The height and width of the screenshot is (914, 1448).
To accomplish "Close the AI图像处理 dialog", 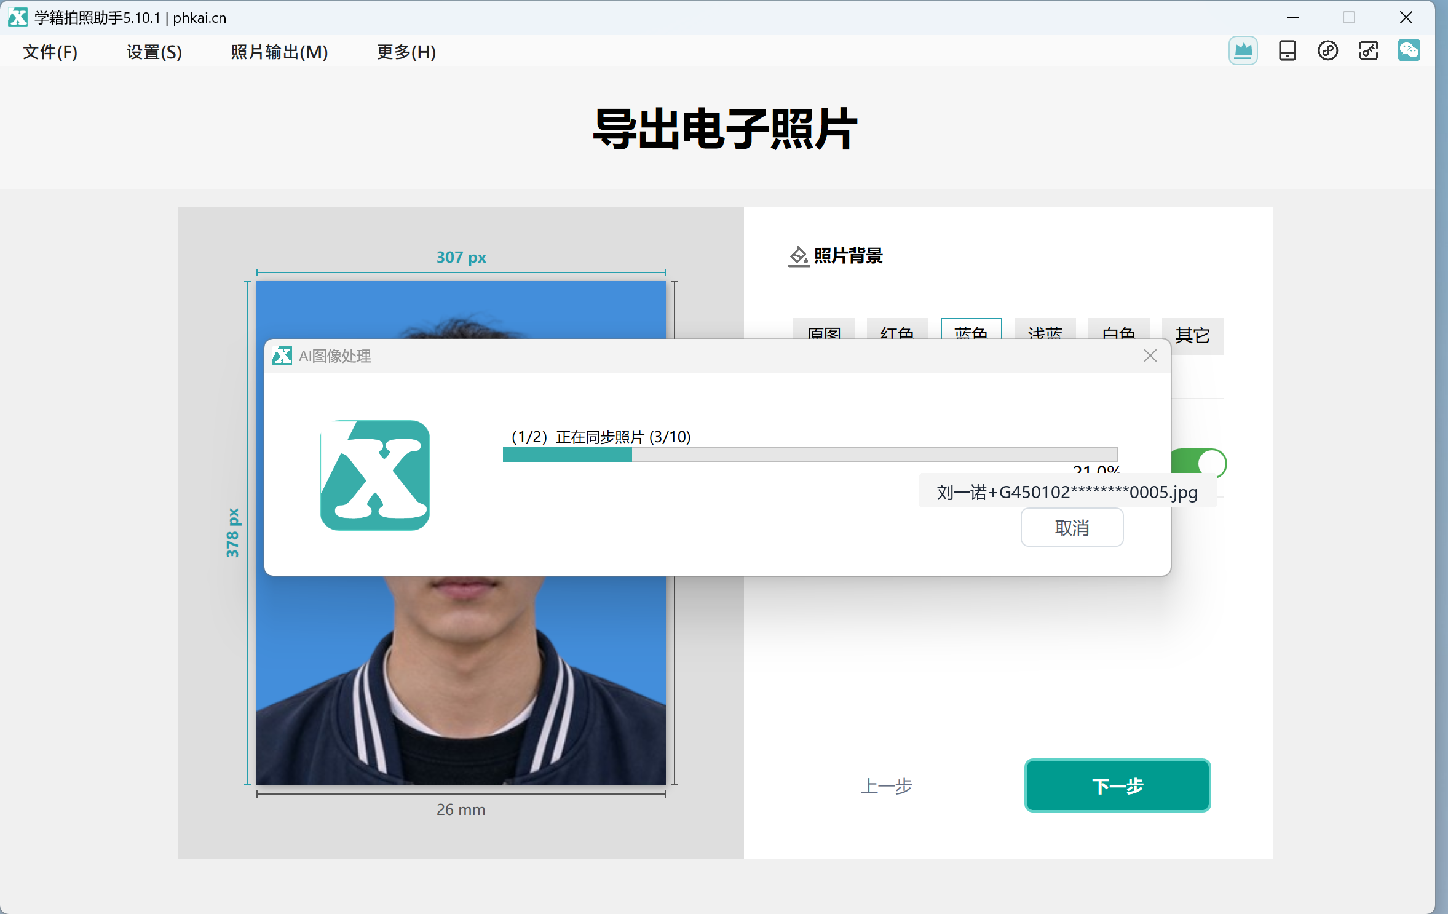I will (x=1150, y=356).
